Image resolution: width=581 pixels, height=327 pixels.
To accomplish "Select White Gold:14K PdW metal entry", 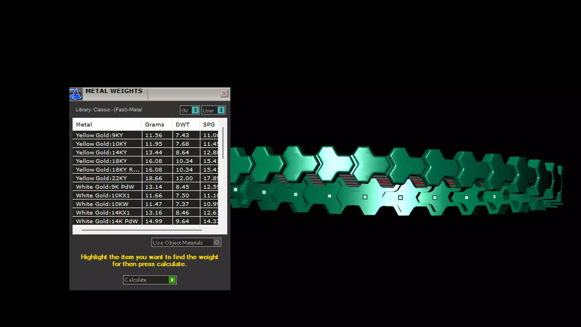I will pos(107,221).
